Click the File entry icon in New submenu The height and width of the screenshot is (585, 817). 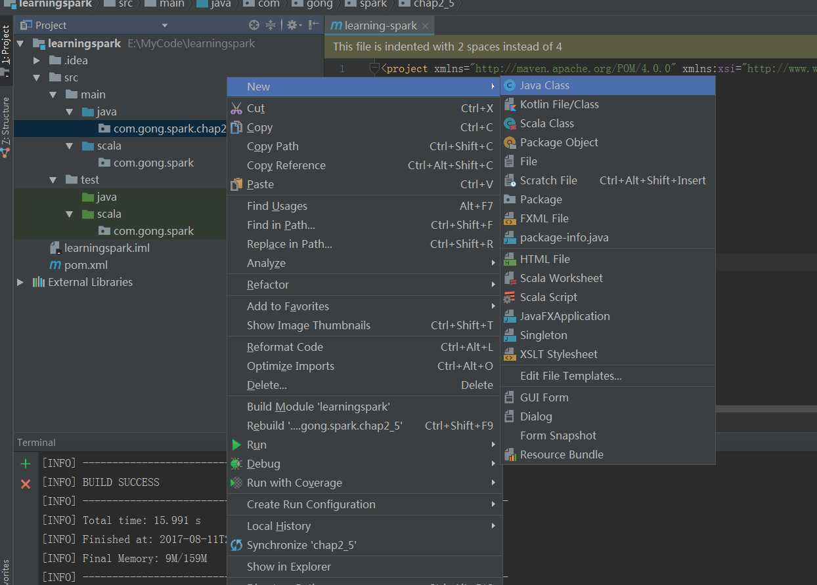tap(510, 161)
